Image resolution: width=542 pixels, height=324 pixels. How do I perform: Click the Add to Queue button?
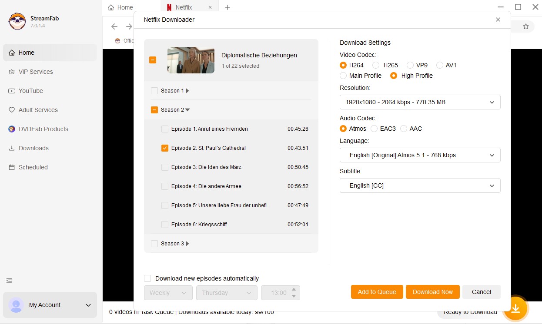click(377, 292)
